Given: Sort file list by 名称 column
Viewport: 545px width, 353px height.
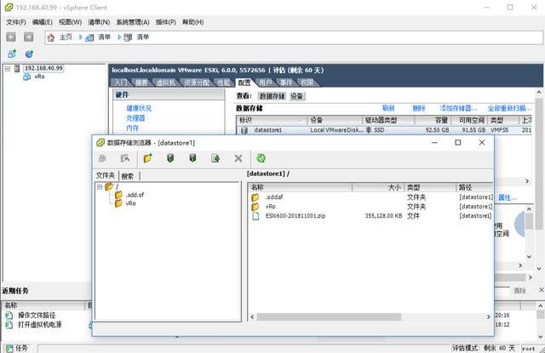Looking at the screenshot, I should [x=300, y=187].
